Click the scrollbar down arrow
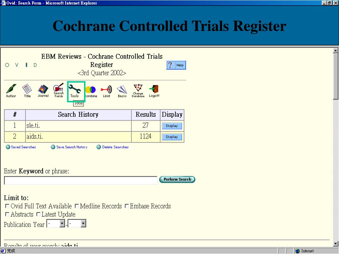 [336, 244]
